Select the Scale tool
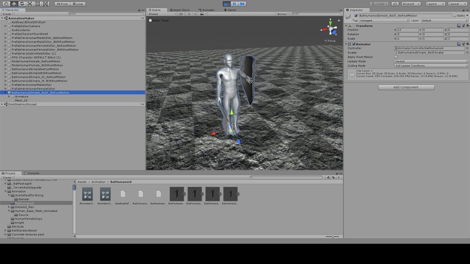Image resolution: width=470 pixels, height=264 pixels. click(x=30, y=4)
